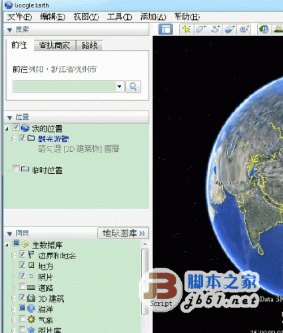Open the search history dropdown arrow
This screenshot has height=333, width=283.
119,87
